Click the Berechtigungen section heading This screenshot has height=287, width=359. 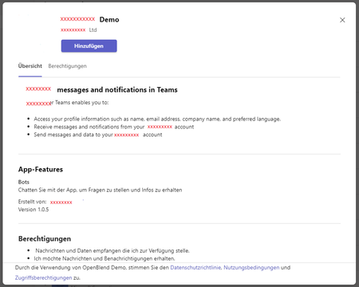coord(45,239)
